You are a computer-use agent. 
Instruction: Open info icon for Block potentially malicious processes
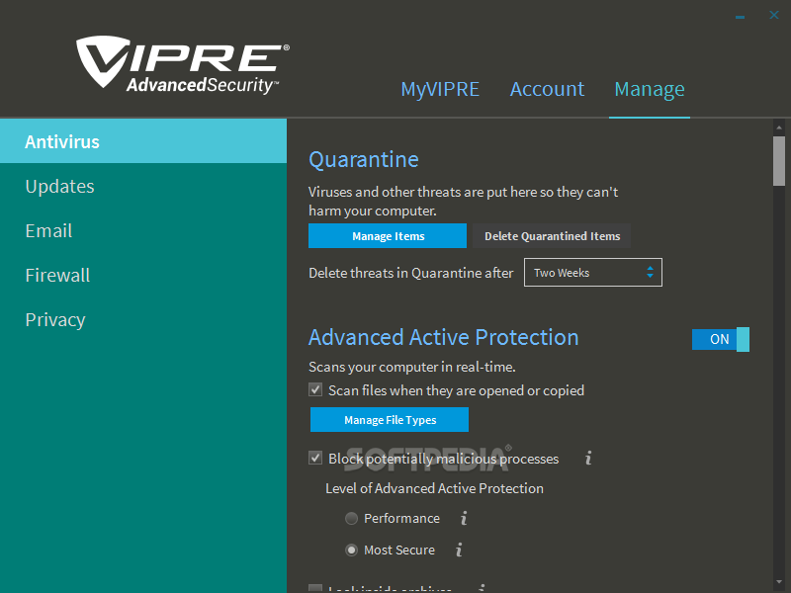[588, 459]
